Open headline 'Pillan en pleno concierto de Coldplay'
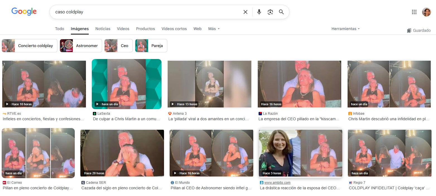This screenshot has height=196, width=436. (38, 188)
